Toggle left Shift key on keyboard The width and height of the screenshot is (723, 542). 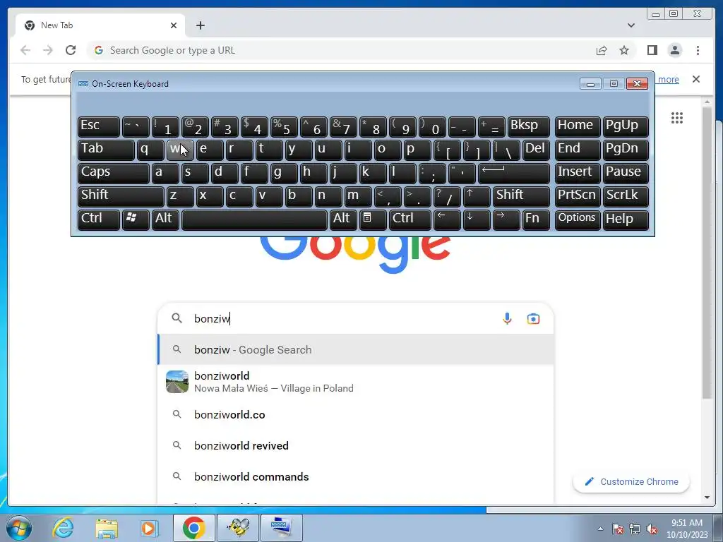pyautogui.click(x=121, y=196)
